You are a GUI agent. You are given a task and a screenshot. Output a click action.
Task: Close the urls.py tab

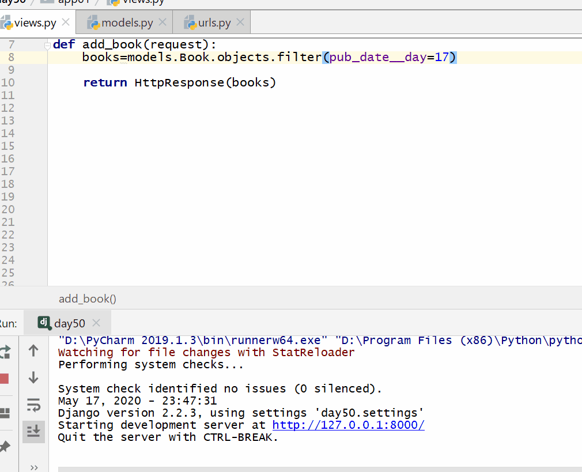pyautogui.click(x=240, y=22)
